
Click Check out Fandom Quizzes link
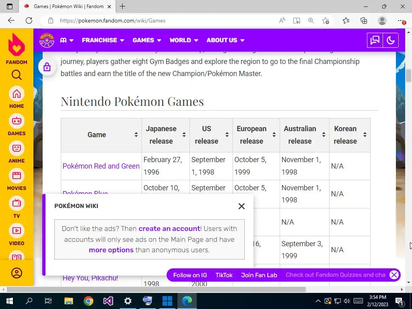335,275
